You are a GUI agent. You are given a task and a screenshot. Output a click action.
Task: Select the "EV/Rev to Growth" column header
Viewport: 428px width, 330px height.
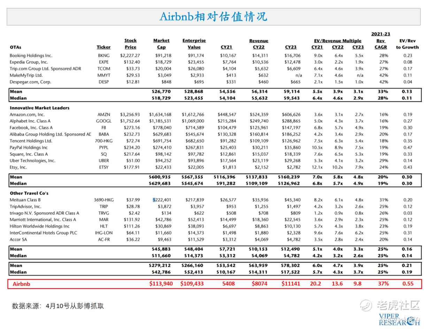click(407, 44)
